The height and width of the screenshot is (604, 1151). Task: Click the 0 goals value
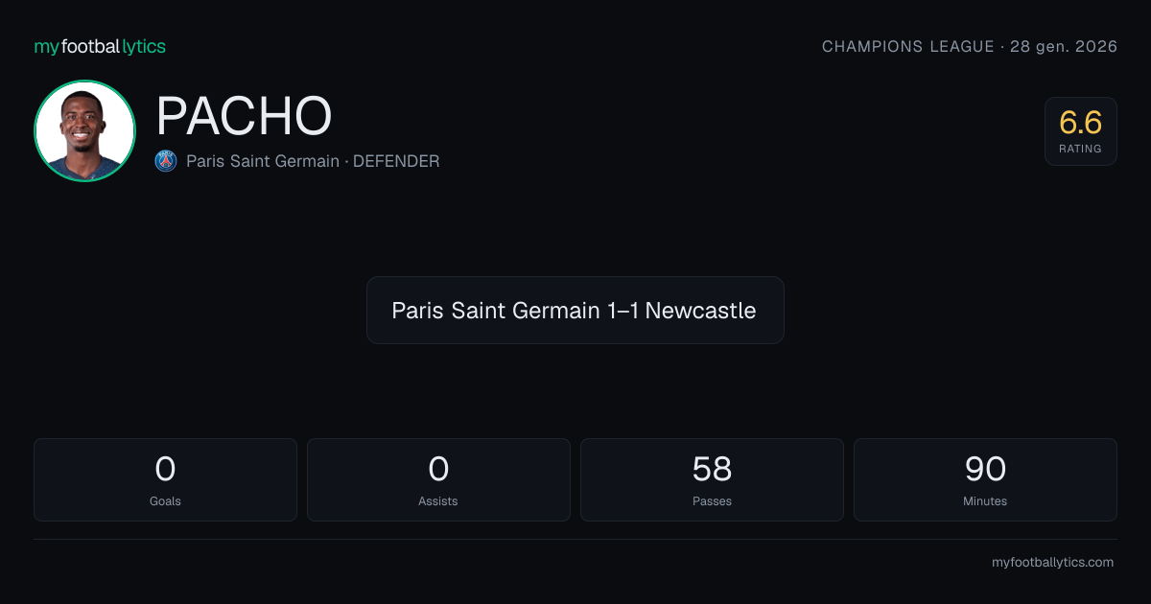tap(165, 469)
